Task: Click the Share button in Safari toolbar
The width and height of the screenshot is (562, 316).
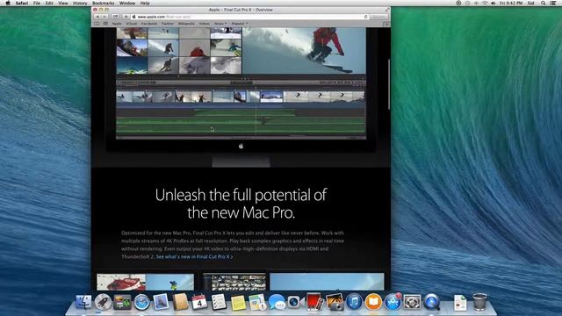Action: [x=115, y=17]
